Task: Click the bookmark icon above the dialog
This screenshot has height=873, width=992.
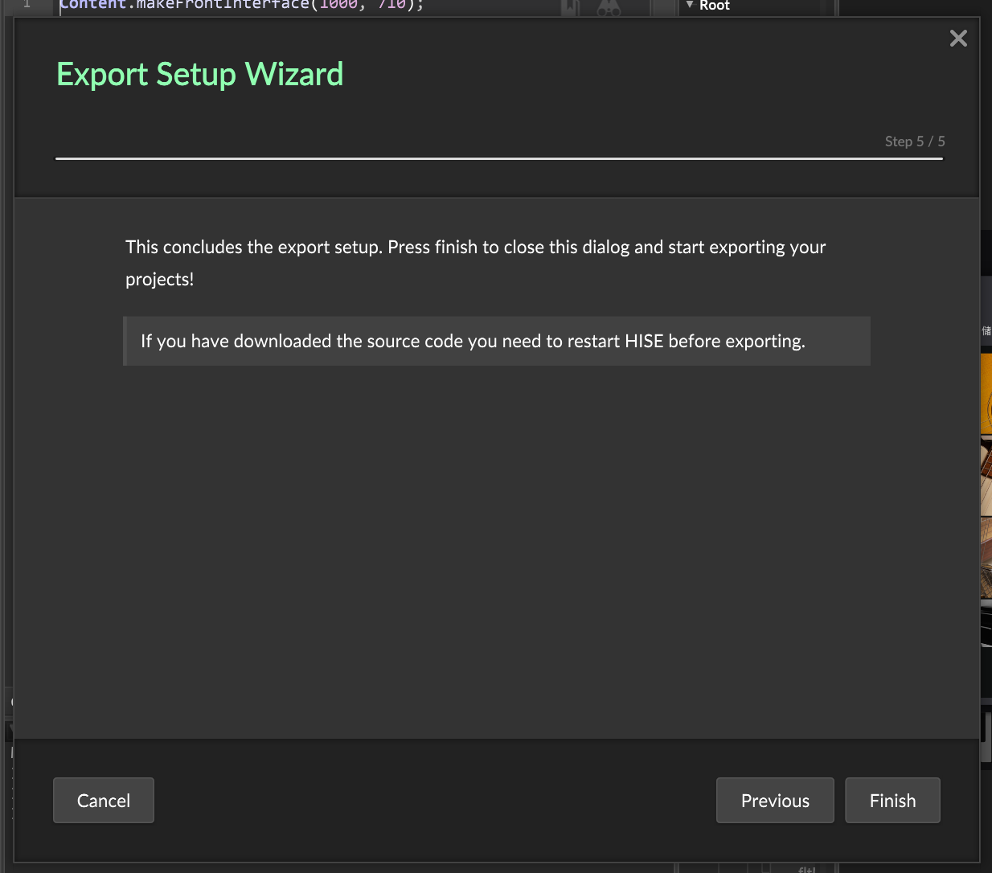Action: pyautogui.click(x=571, y=8)
